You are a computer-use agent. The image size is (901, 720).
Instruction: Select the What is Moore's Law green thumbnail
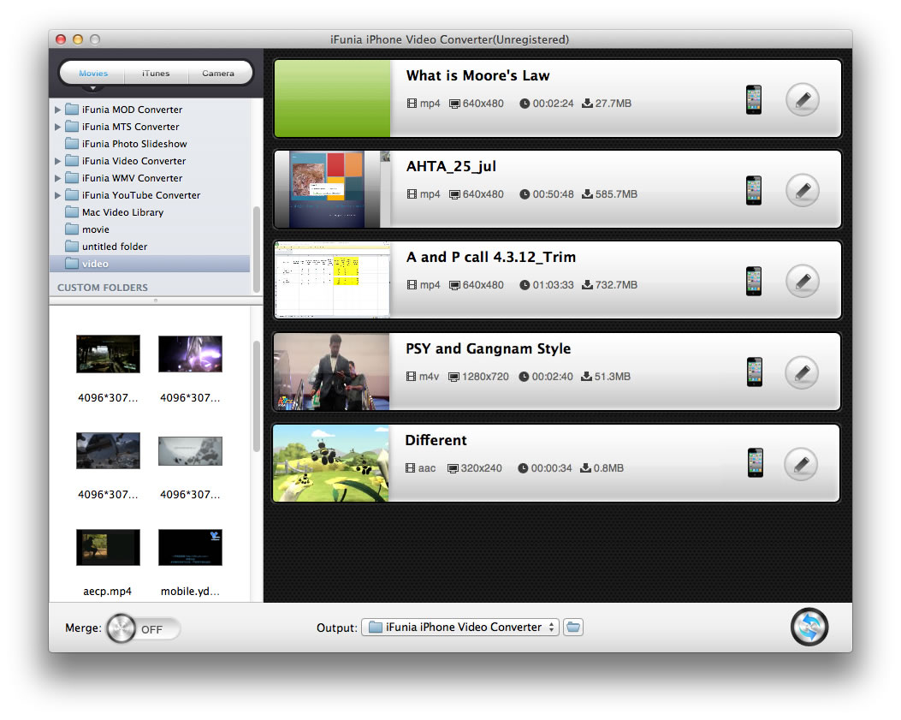[x=332, y=98]
